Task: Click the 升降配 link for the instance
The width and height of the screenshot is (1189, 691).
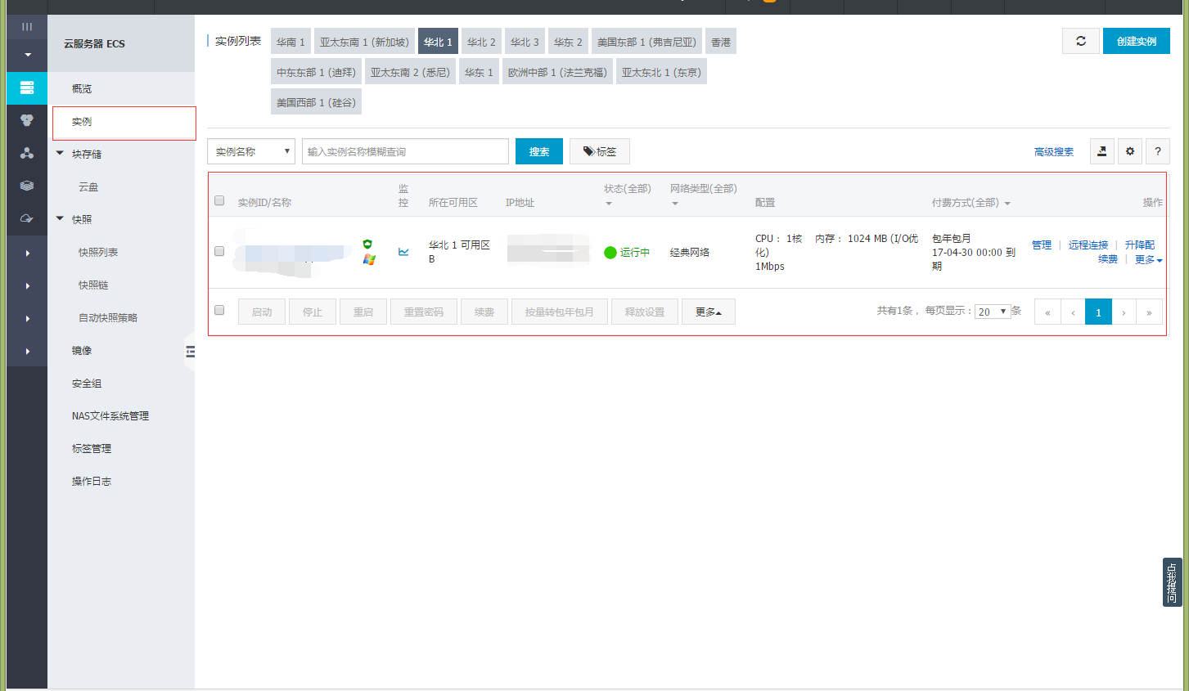Action: (1140, 245)
